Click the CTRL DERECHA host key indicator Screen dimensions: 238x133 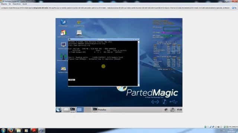233,127
